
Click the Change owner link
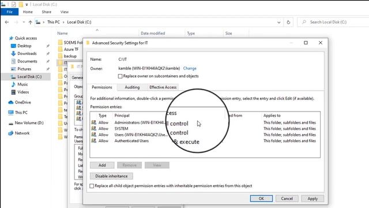tap(190, 68)
